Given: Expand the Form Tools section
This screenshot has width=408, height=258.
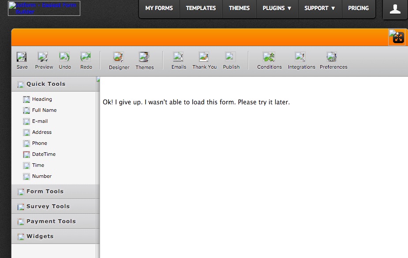Looking at the screenshot, I should click(x=45, y=192).
